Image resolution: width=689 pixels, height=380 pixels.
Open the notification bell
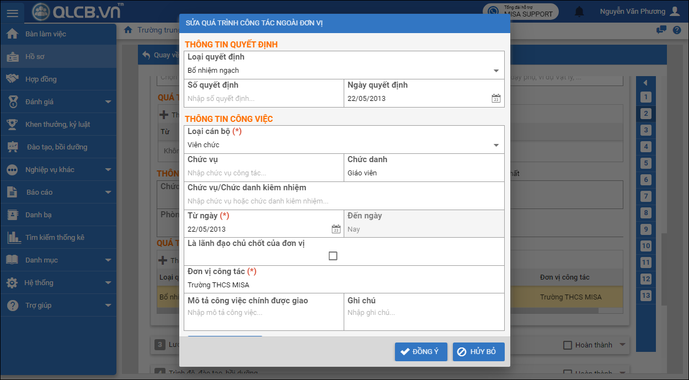579,12
